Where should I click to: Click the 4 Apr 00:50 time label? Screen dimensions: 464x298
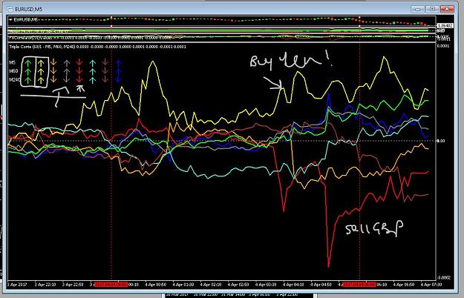(156, 285)
